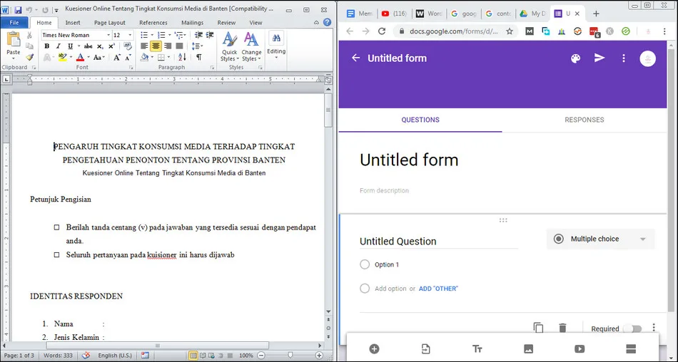Toggle Show/Hide paragraph marks in Word
This screenshot has width=678, height=362.
pos(199,57)
